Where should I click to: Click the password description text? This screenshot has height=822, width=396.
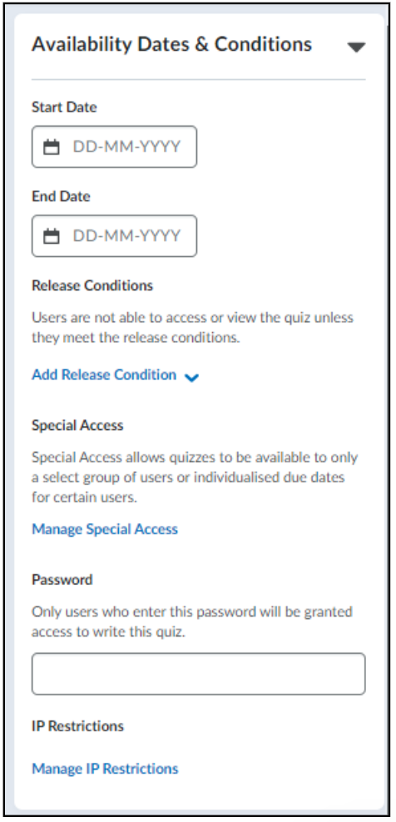[192, 621]
